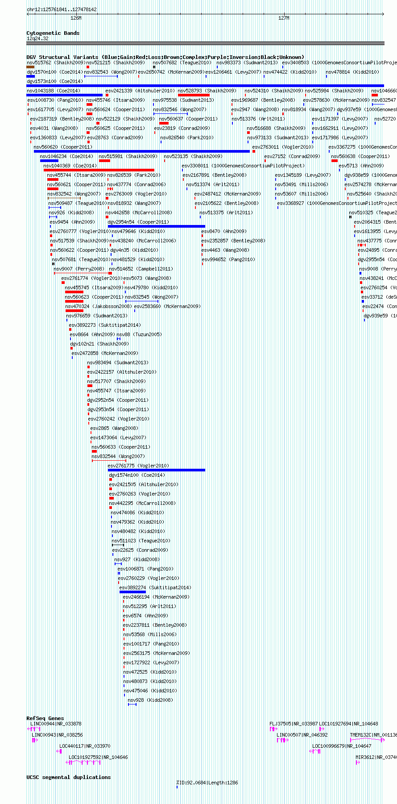
Task: Select the dgv102n21 (Shaikh2009) variant label
Action: [x=99, y=344]
